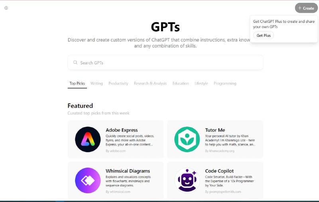The width and height of the screenshot is (319, 202).
Task: Focus the Search GPTs input field
Action: click(167, 63)
